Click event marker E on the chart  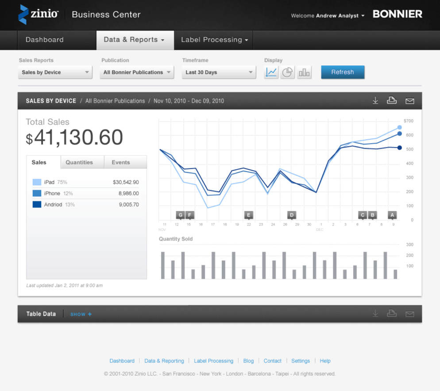tap(249, 215)
